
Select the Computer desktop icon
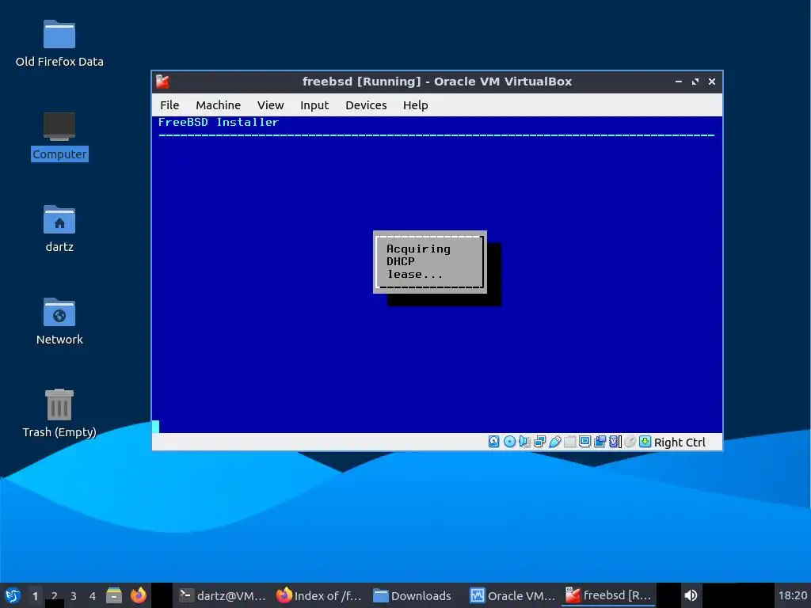coord(59,136)
